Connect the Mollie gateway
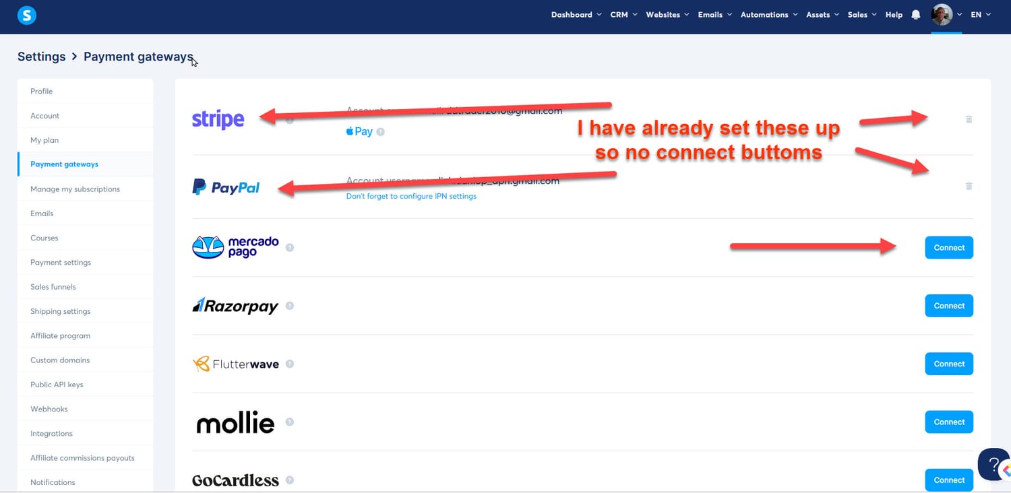This screenshot has height=493, width=1011. click(x=949, y=422)
